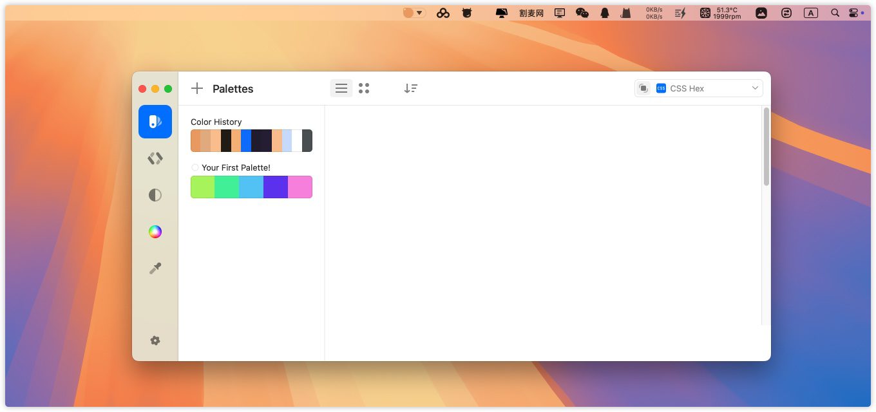The width and height of the screenshot is (876, 412).
Task: Switch to list view layout
Action: point(341,89)
